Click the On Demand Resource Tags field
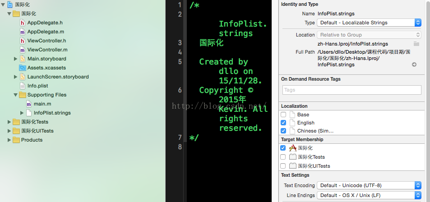430x202 pixels. [352, 90]
